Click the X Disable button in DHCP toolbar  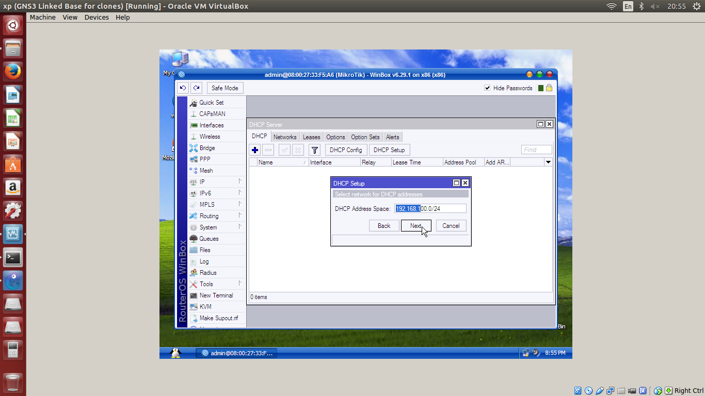pyautogui.click(x=298, y=150)
